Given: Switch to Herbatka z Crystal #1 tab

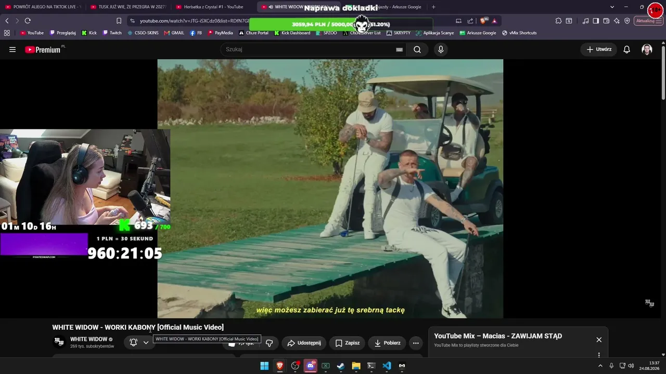Looking at the screenshot, I should [x=213, y=7].
